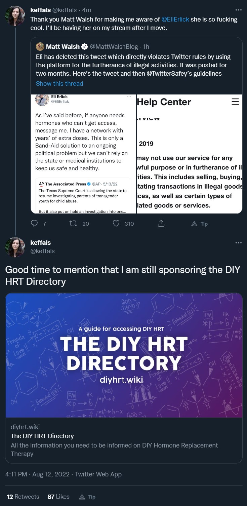Open The DIY HRT Directory link title
The width and height of the screenshot is (247, 506).
click(42, 436)
